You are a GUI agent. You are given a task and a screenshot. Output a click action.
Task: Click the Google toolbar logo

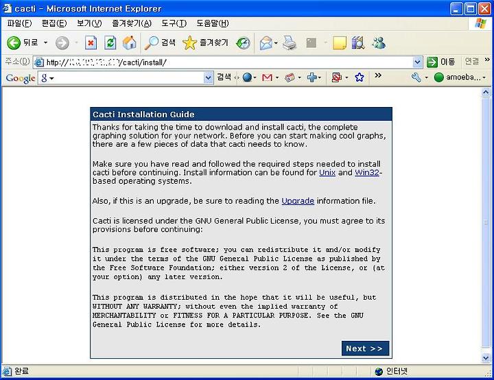tap(21, 78)
